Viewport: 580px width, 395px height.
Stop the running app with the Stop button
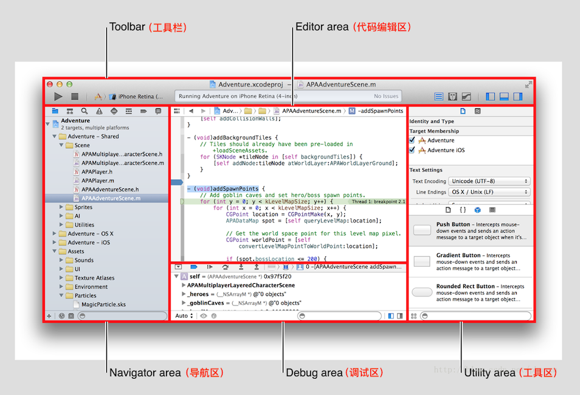[75, 97]
